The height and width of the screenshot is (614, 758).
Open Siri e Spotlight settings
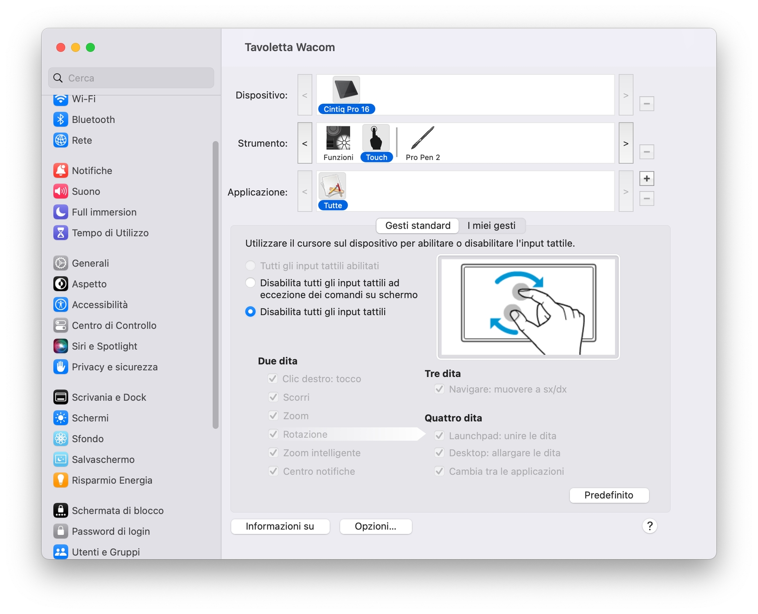pos(96,347)
